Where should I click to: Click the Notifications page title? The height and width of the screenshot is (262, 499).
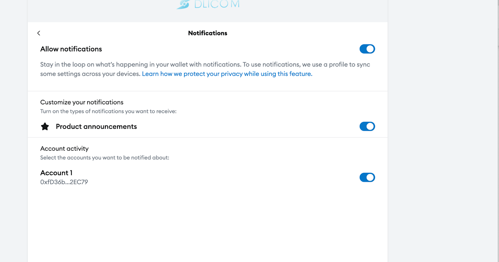(x=207, y=33)
